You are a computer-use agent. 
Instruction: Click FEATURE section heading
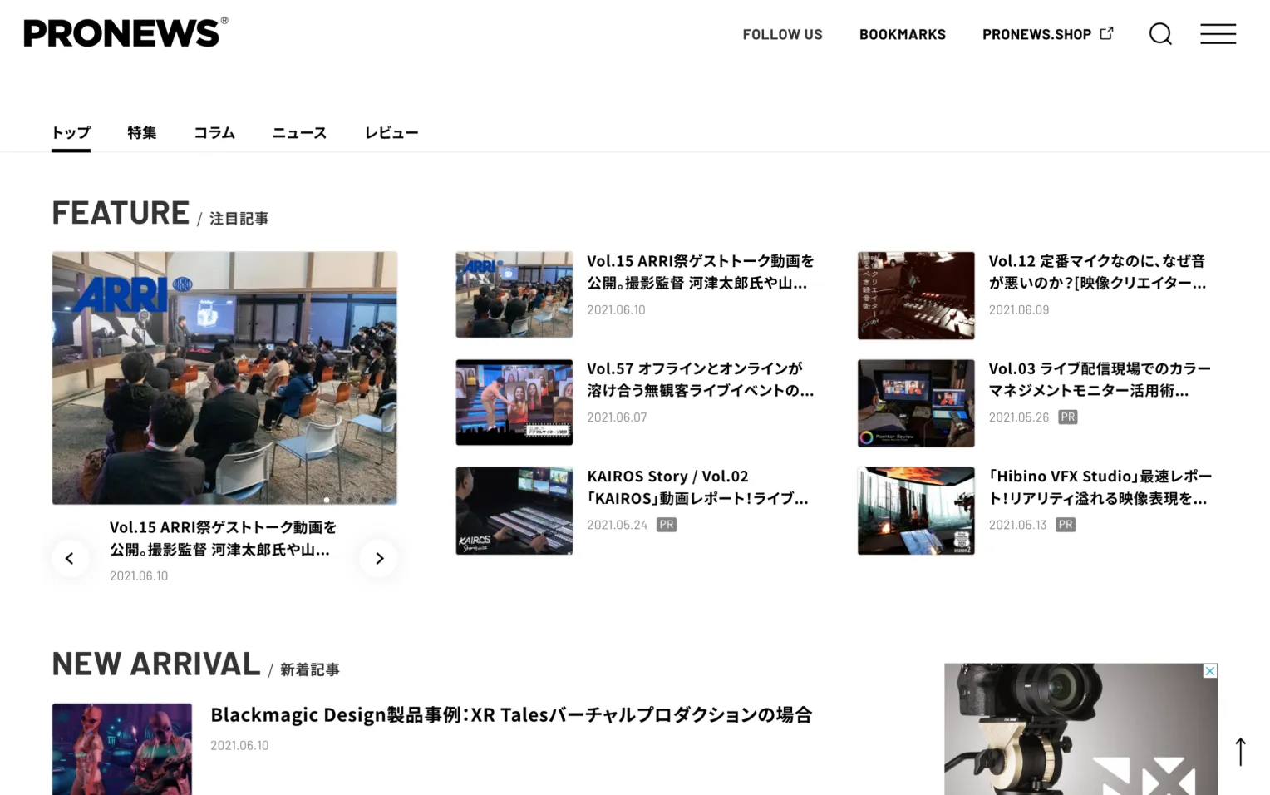tap(121, 213)
